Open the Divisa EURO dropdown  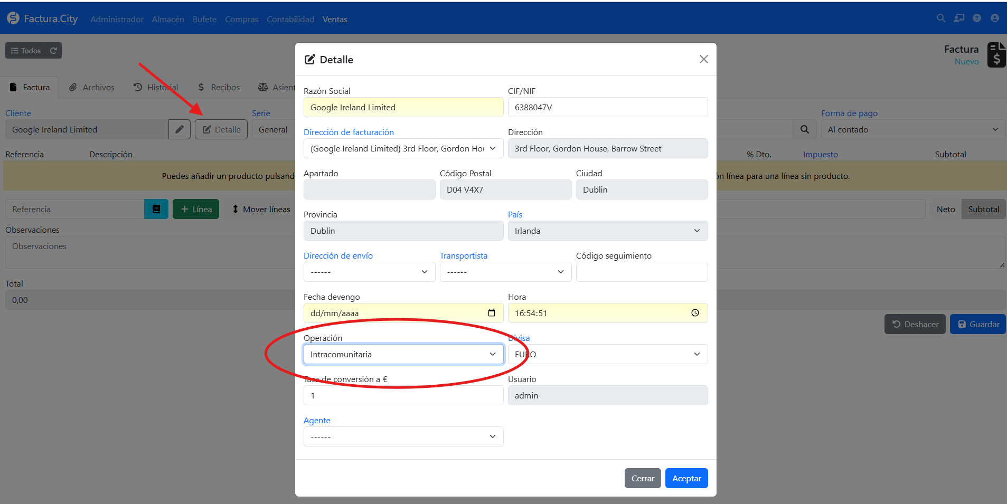(x=608, y=354)
